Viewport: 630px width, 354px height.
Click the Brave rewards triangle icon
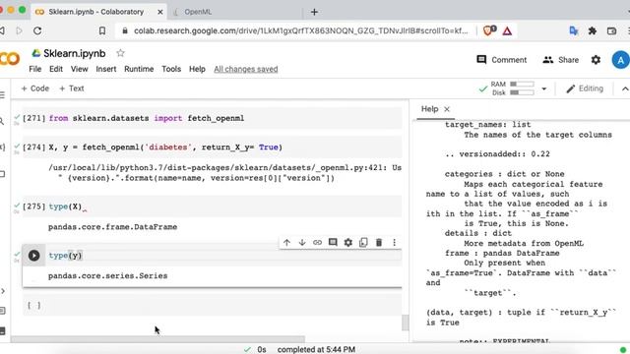[x=507, y=30]
